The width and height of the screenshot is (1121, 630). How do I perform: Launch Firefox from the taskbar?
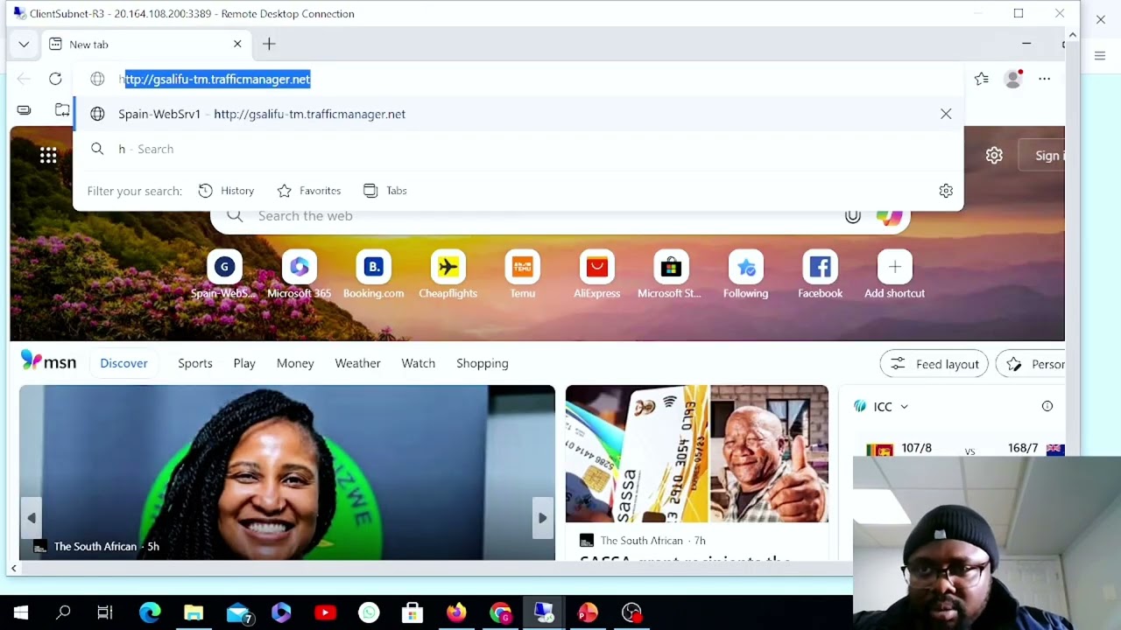click(x=456, y=612)
